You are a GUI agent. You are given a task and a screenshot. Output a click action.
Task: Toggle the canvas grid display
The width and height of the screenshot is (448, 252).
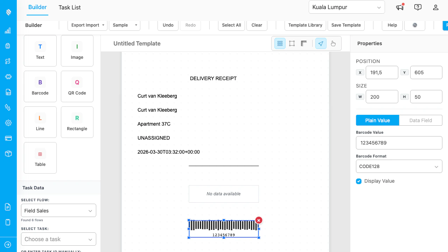(x=280, y=43)
